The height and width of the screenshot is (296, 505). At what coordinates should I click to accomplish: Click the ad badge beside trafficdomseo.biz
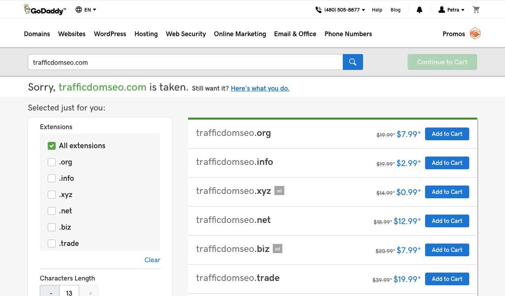tap(278, 249)
